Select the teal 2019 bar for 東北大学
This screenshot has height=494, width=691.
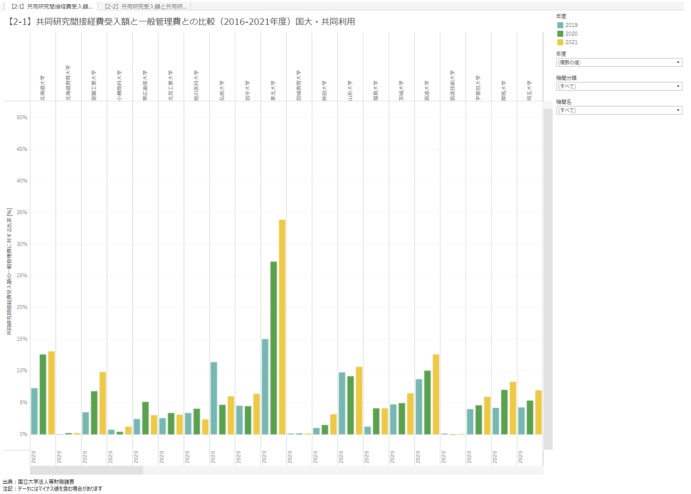coord(265,387)
